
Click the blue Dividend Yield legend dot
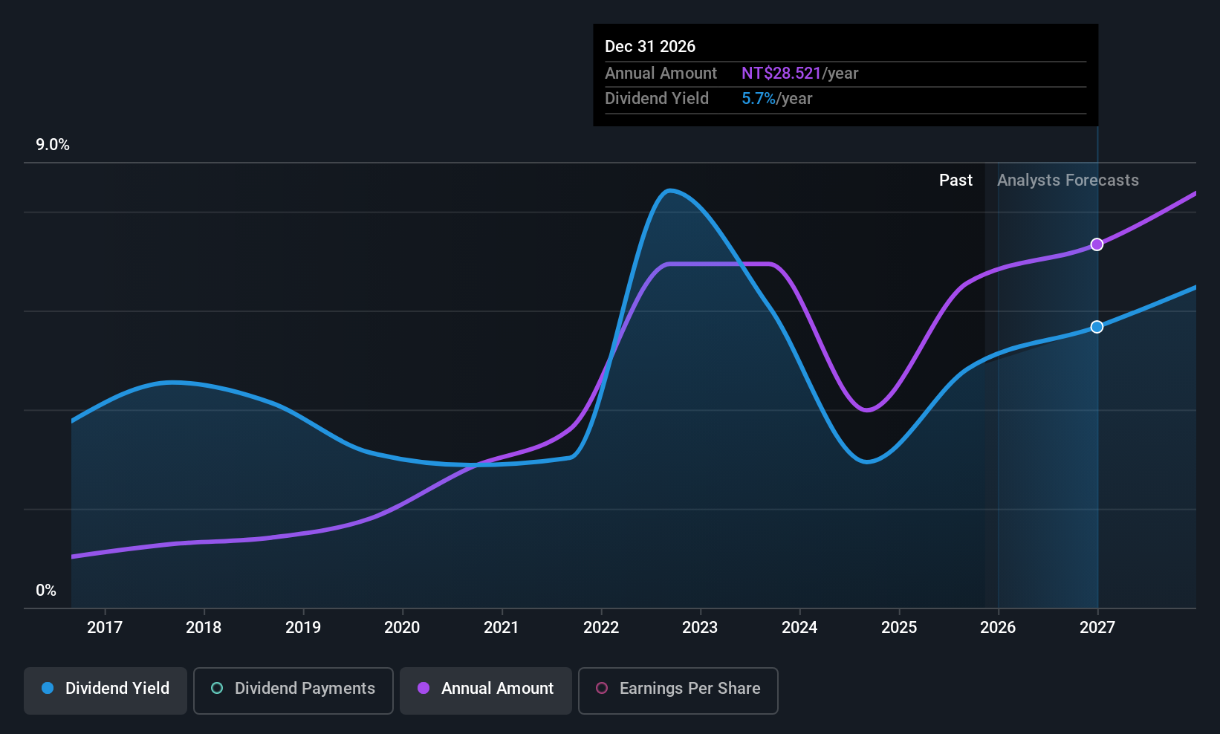click(47, 689)
